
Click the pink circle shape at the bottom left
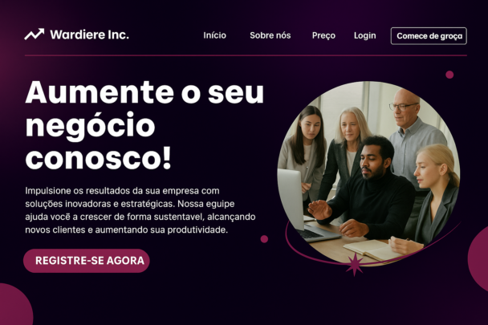pos(15,304)
